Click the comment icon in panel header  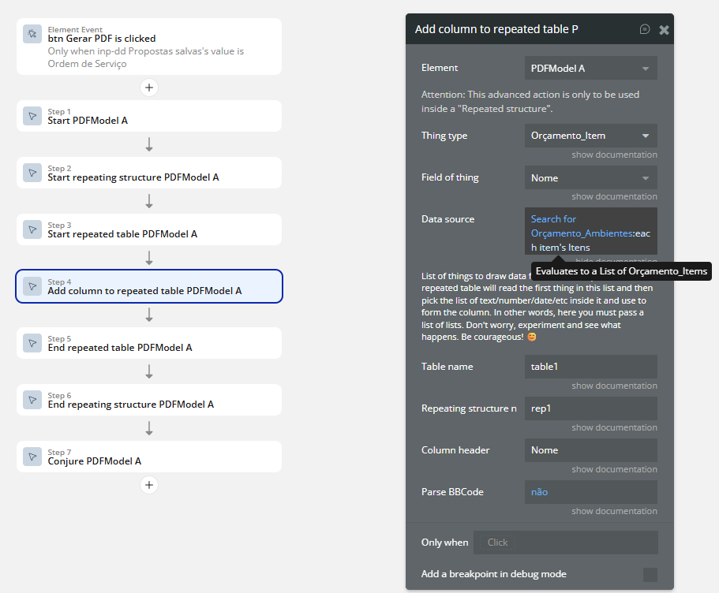(645, 29)
